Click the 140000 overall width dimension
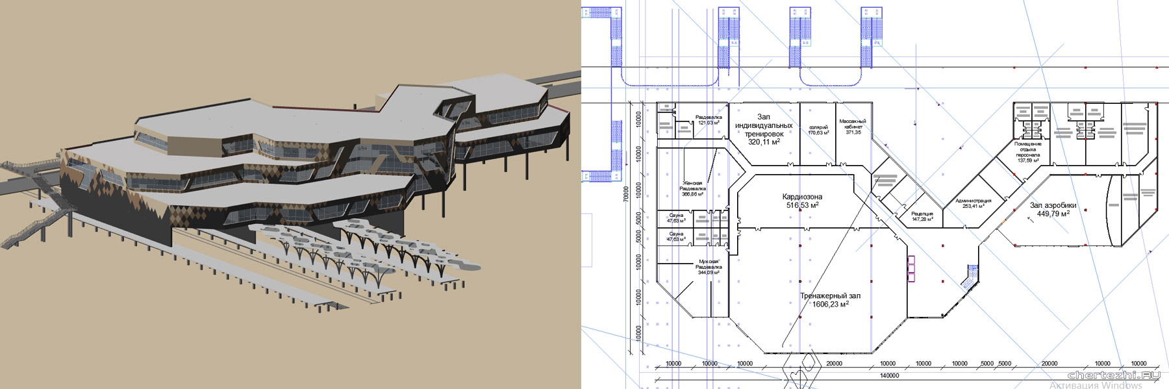Image resolution: width=1169 pixels, height=389 pixels. point(889,375)
